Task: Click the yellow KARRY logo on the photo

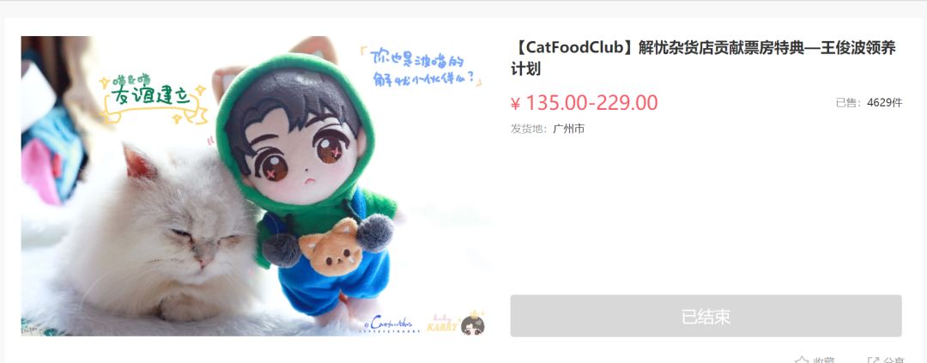Action: pyautogui.click(x=442, y=324)
